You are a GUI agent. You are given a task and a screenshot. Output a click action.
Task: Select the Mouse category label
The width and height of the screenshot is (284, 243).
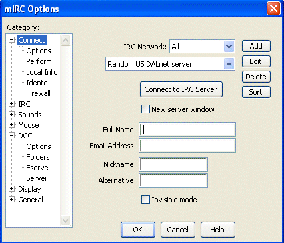[29, 125]
